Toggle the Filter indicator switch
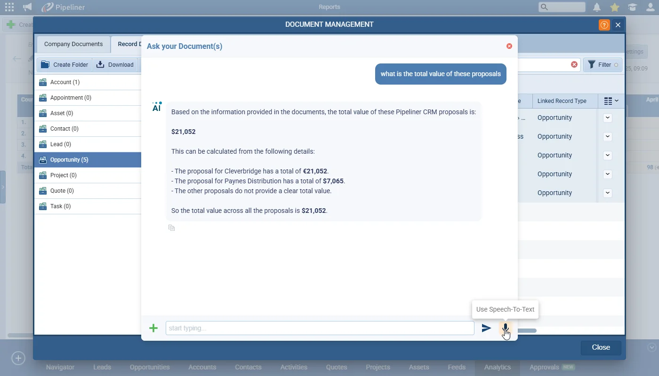This screenshot has height=376, width=659. [x=616, y=65]
